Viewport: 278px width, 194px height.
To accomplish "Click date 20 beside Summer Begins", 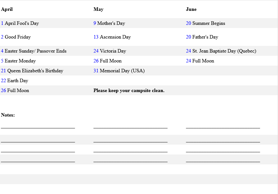I will [x=188, y=23].
